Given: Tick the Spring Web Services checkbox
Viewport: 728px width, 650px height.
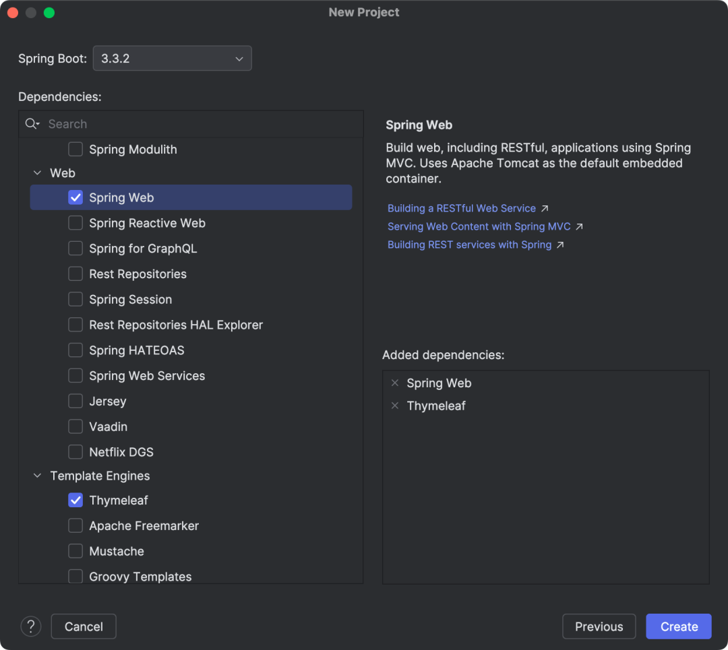Looking at the screenshot, I should 75,376.
